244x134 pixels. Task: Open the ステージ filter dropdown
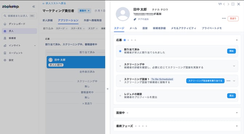(62, 28)
